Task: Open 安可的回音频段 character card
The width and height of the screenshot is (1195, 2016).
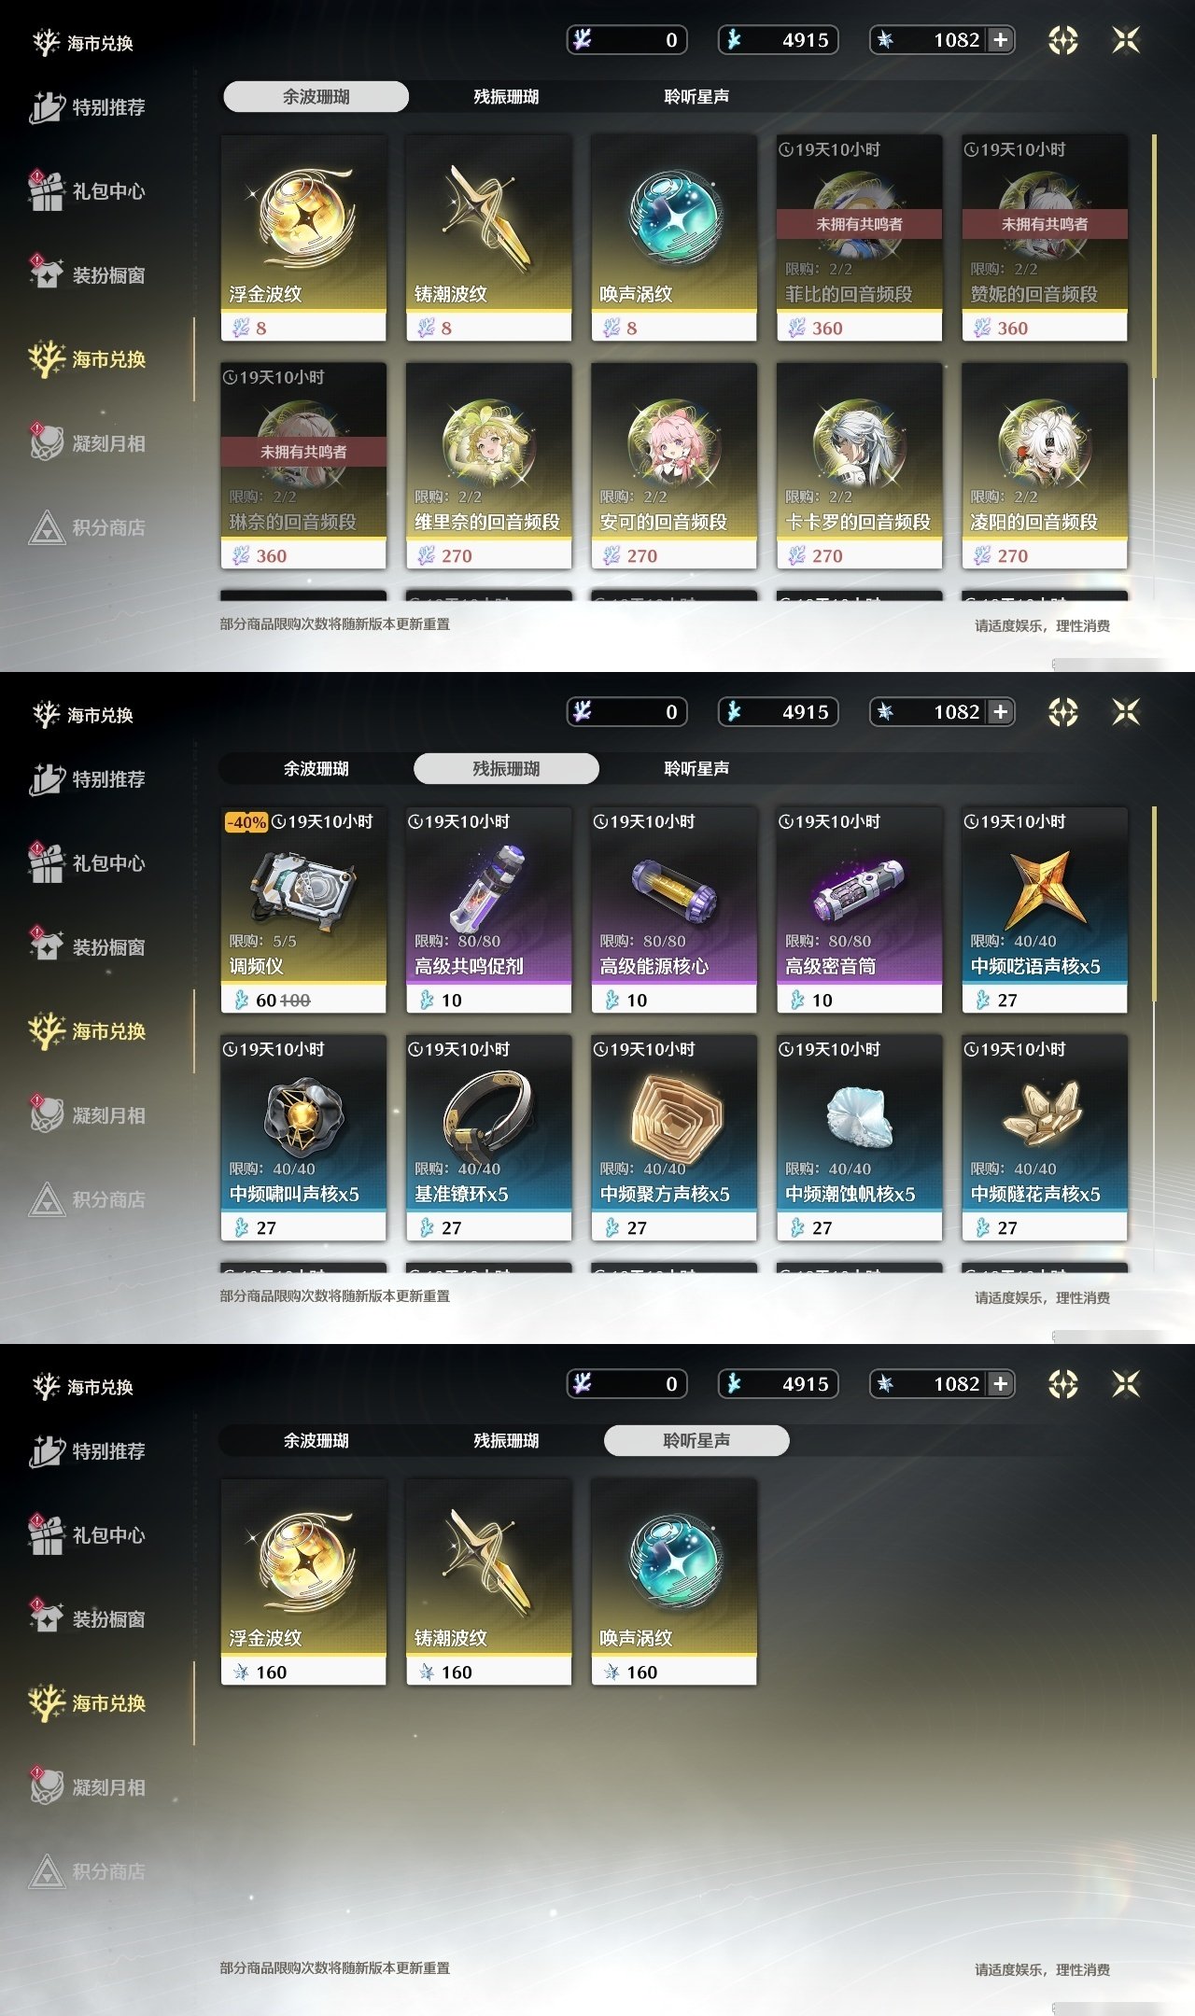Action: [674, 466]
